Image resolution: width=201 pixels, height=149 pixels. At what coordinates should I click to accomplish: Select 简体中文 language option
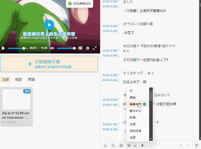pos(138,104)
